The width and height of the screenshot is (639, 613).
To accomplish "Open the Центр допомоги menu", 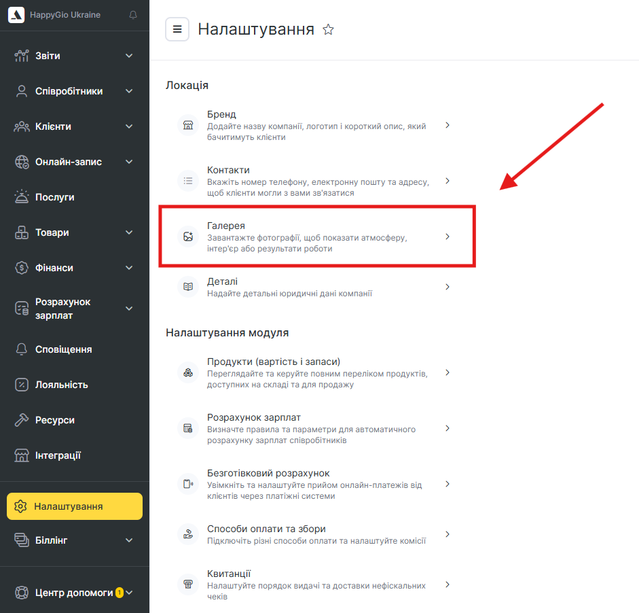I will pyautogui.click(x=73, y=593).
